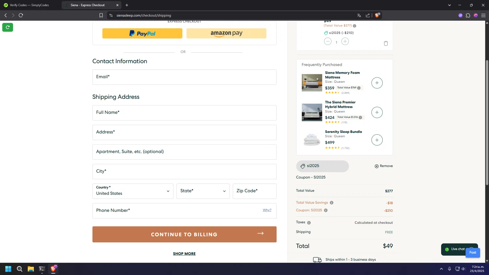
Task: Reload the current page
Action: [21, 15]
